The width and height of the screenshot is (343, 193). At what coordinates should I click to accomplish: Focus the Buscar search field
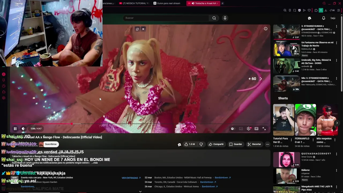166,18
